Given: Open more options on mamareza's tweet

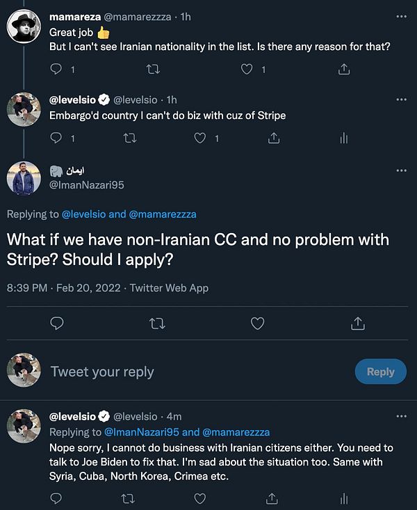Looking at the screenshot, I should 401,15.
